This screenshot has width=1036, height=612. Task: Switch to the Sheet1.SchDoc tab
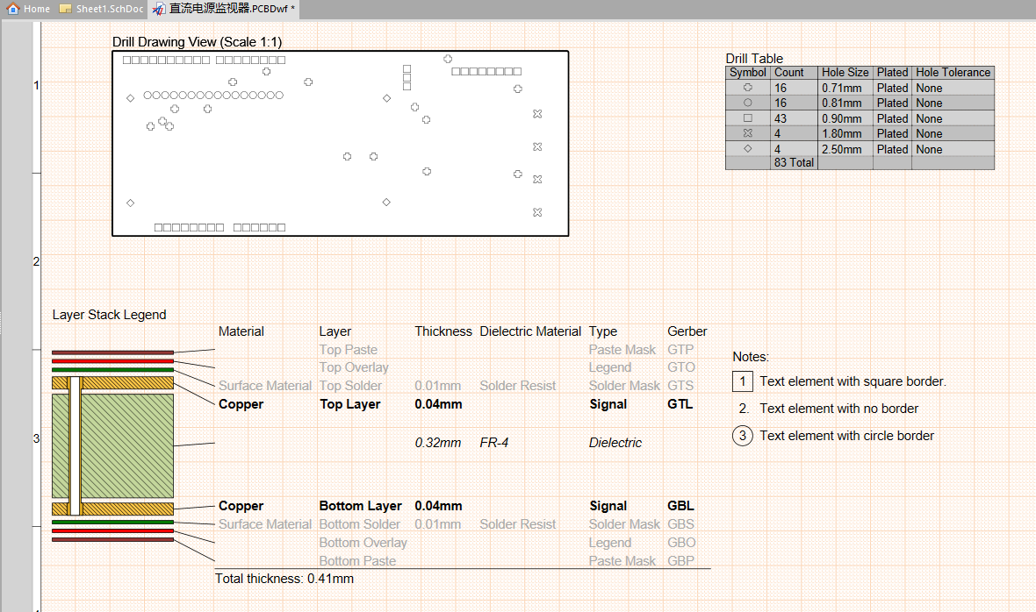101,9
